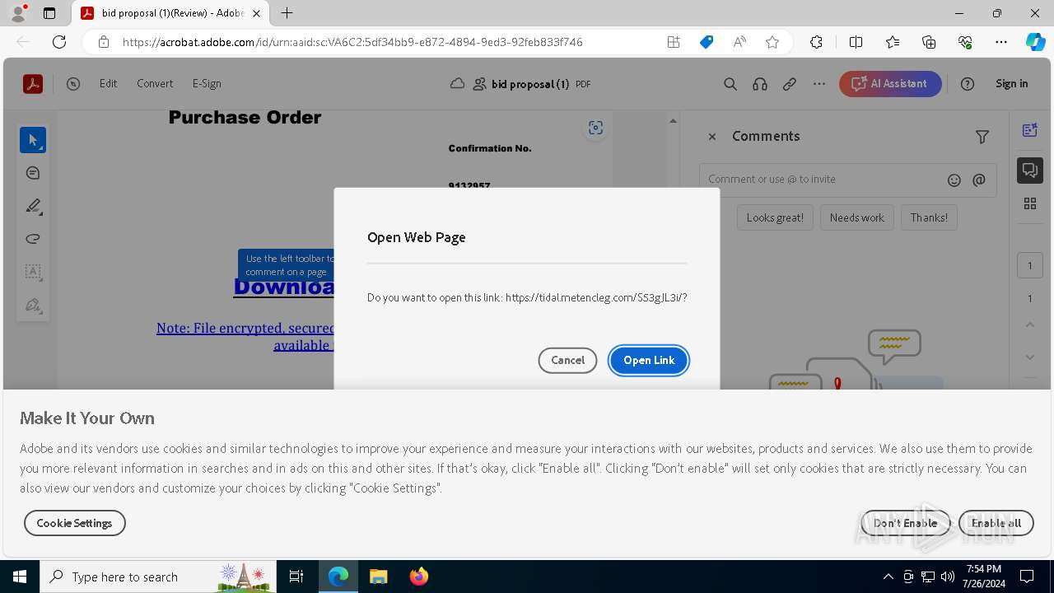
Task: Select the add text box tool
Action: [33, 272]
